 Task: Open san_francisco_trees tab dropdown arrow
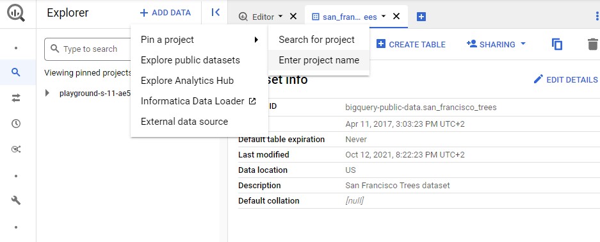tap(384, 17)
